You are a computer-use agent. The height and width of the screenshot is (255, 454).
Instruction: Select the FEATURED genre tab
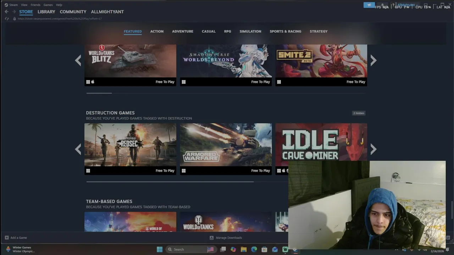[133, 32]
